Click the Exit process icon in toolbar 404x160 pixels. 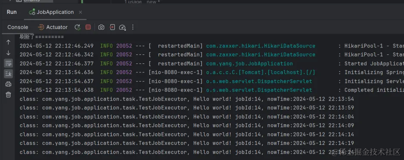pyautogui.click(x=112, y=27)
